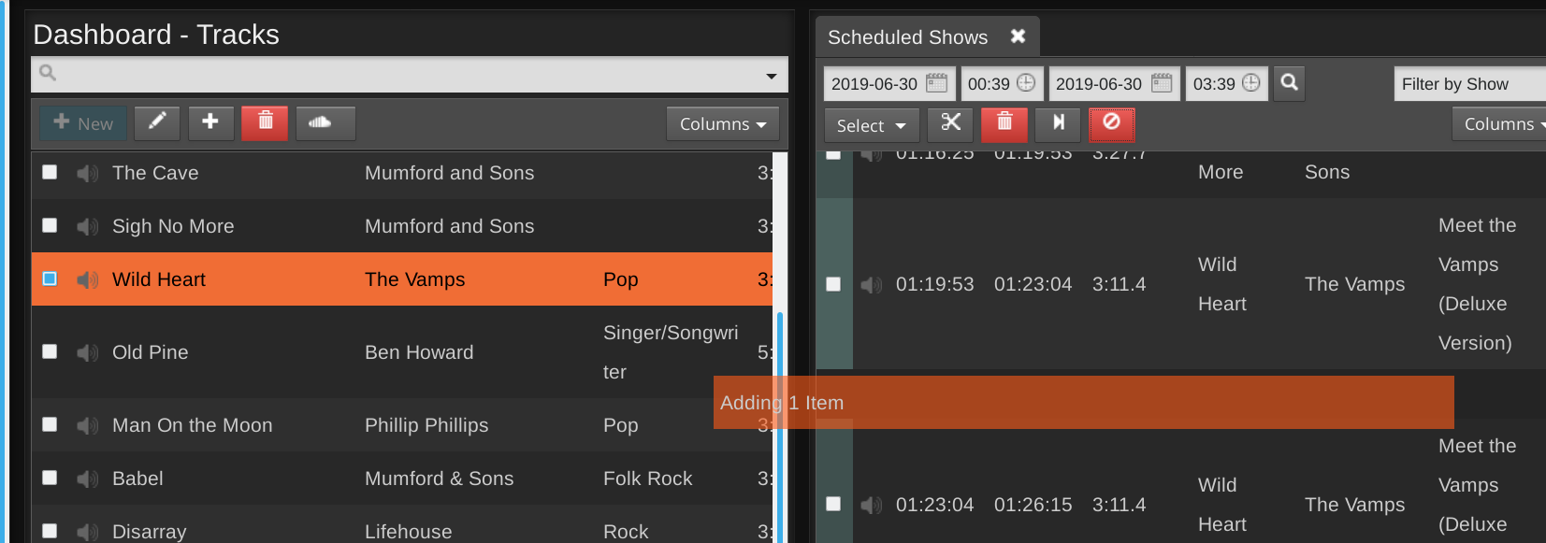
Task: Click the red cancel show icon
Action: pos(1111,123)
